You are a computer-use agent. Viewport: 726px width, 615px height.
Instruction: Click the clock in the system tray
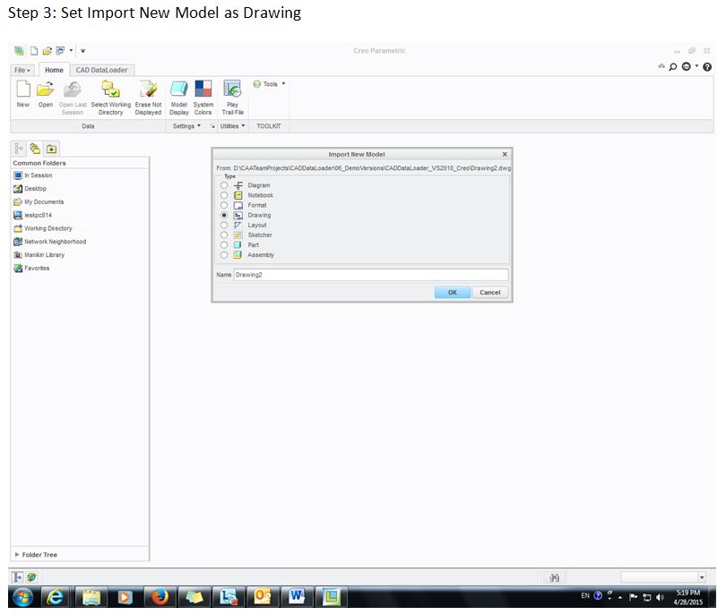click(x=688, y=597)
